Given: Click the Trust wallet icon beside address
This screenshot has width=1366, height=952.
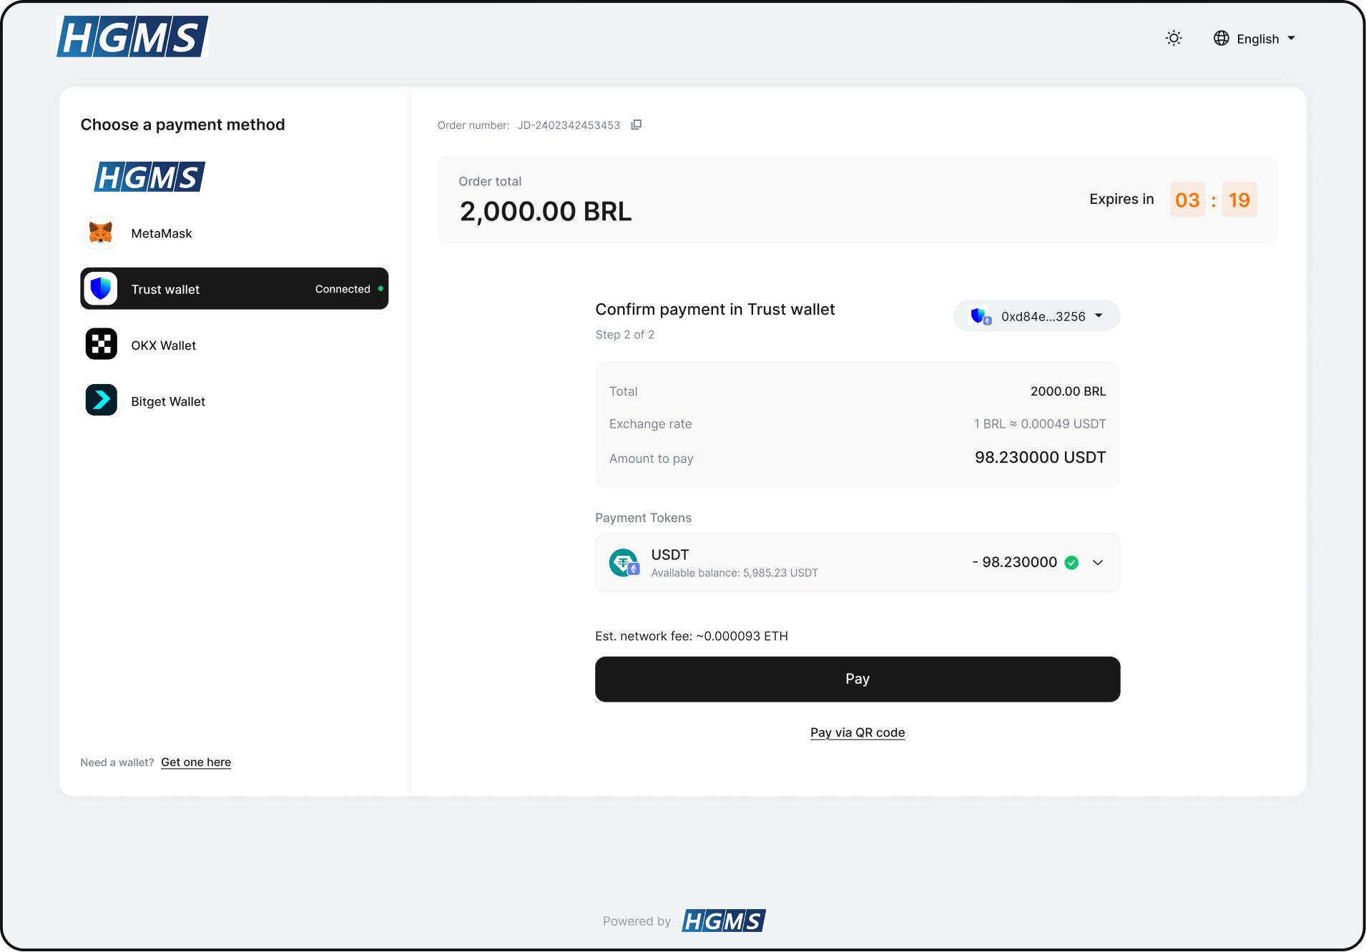Looking at the screenshot, I should pyautogui.click(x=980, y=316).
